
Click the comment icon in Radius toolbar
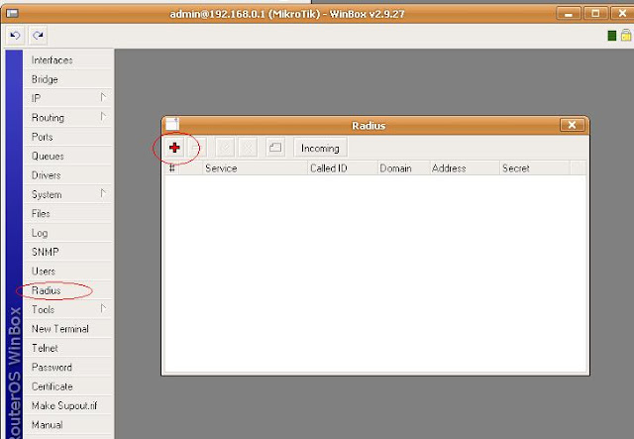pyautogui.click(x=275, y=148)
